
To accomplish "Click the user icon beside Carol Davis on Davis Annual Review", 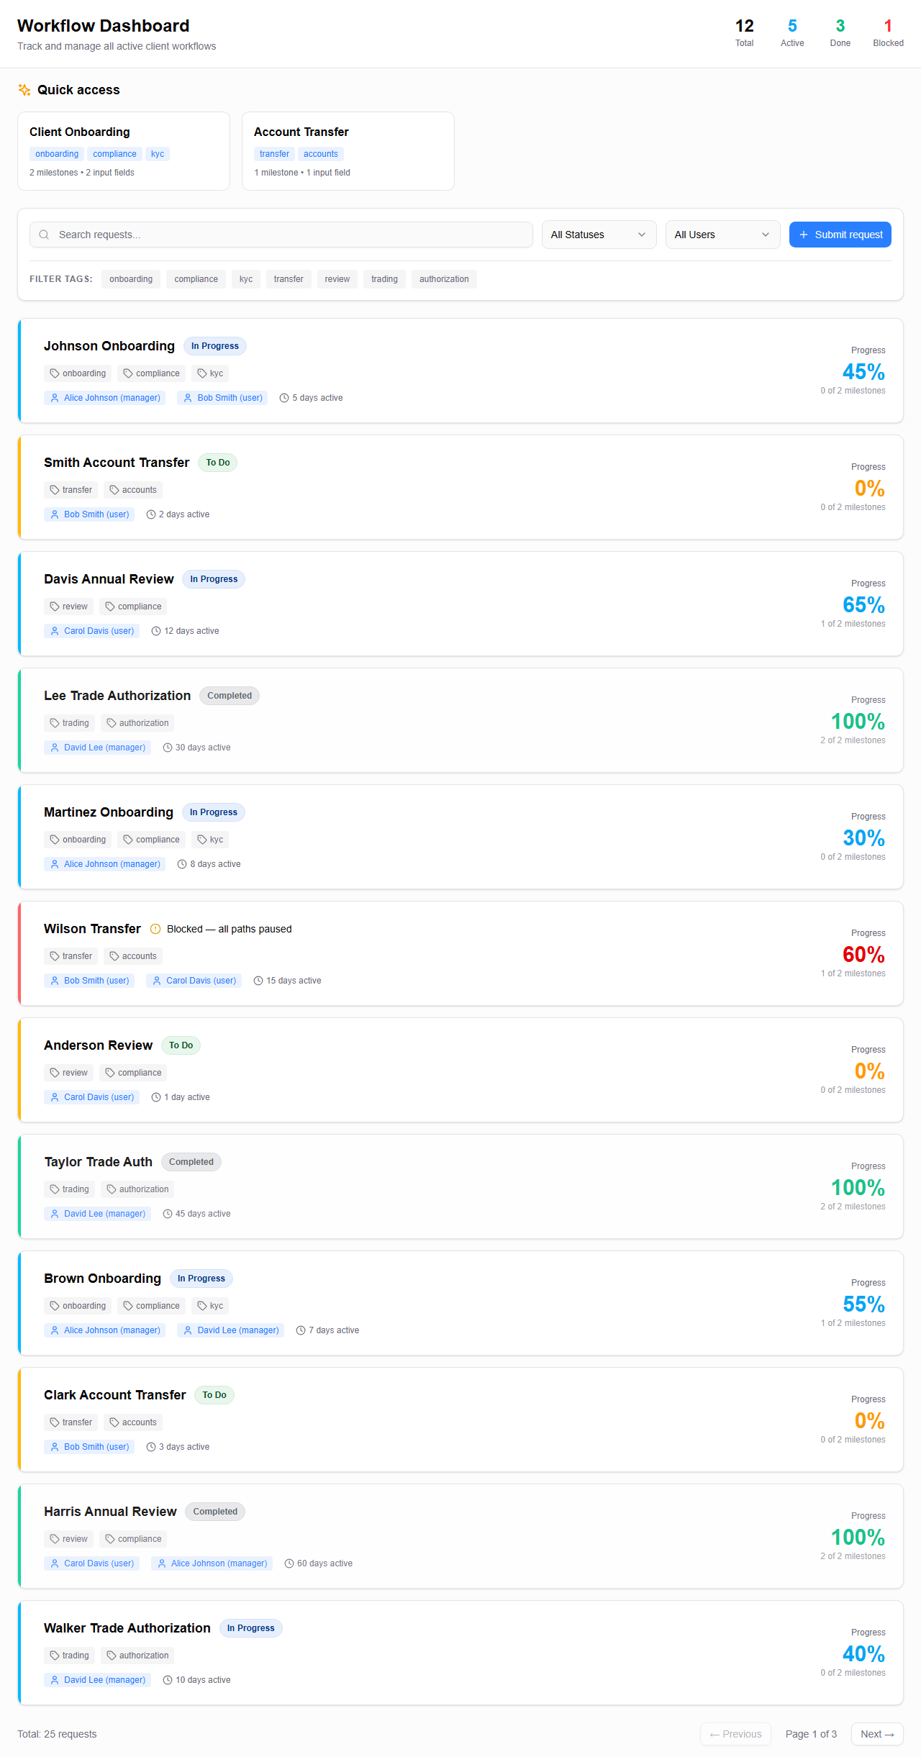I will (55, 630).
